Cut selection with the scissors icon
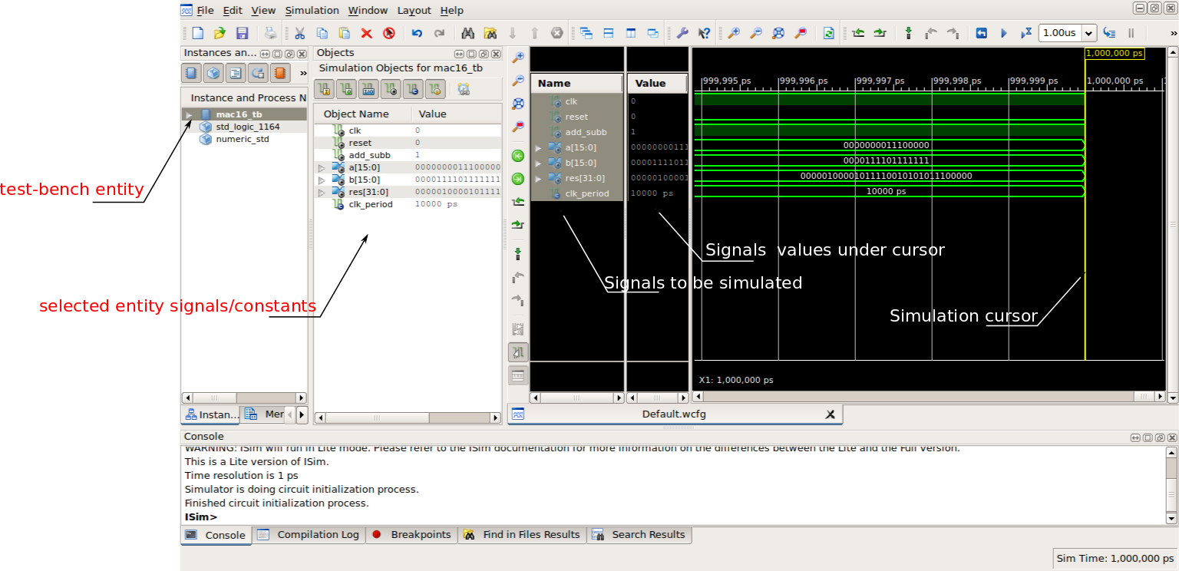Image resolution: width=1179 pixels, height=571 pixels. [x=299, y=33]
